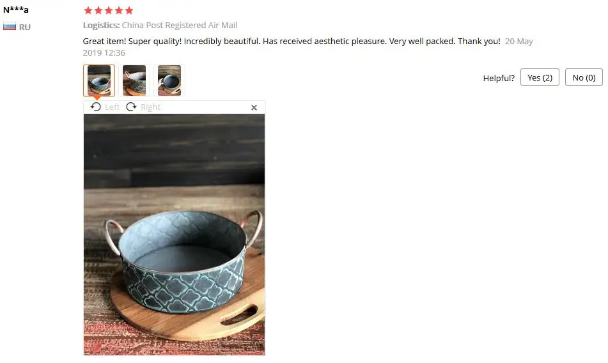Viewport: 608px width, 363px height.
Task: Click the rotate right arrow icon
Action: (132, 107)
